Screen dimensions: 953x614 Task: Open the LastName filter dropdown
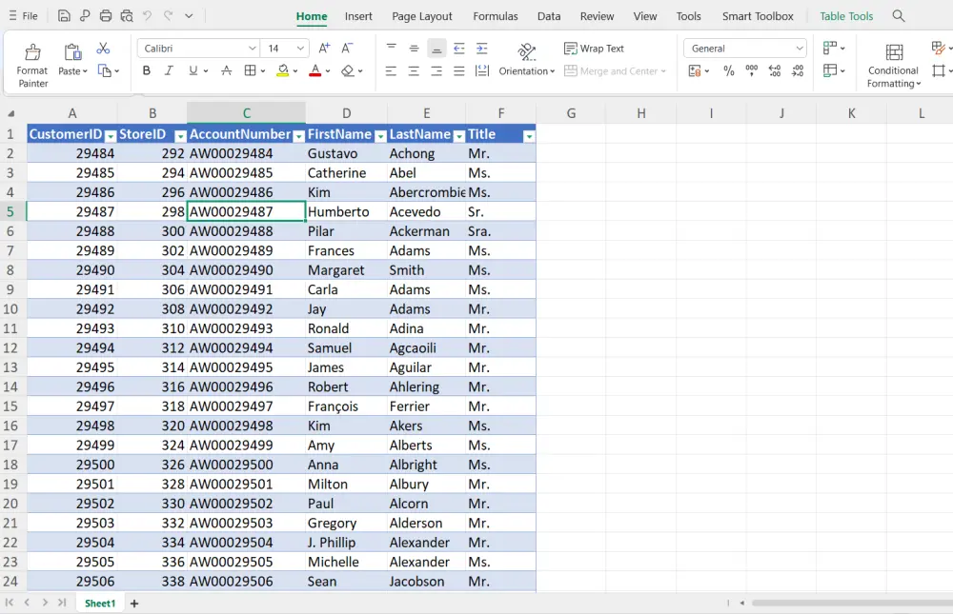coord(459,136)
